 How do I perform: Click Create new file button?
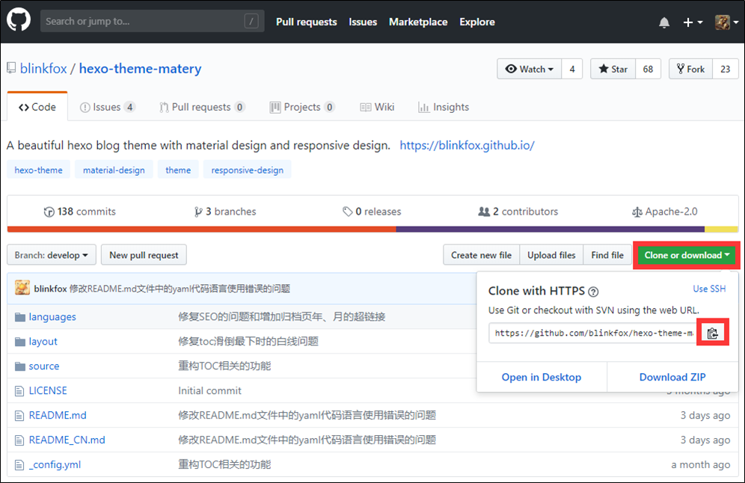[481, 255]
